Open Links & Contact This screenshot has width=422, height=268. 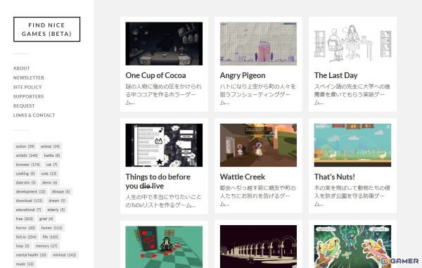point(34,115)
